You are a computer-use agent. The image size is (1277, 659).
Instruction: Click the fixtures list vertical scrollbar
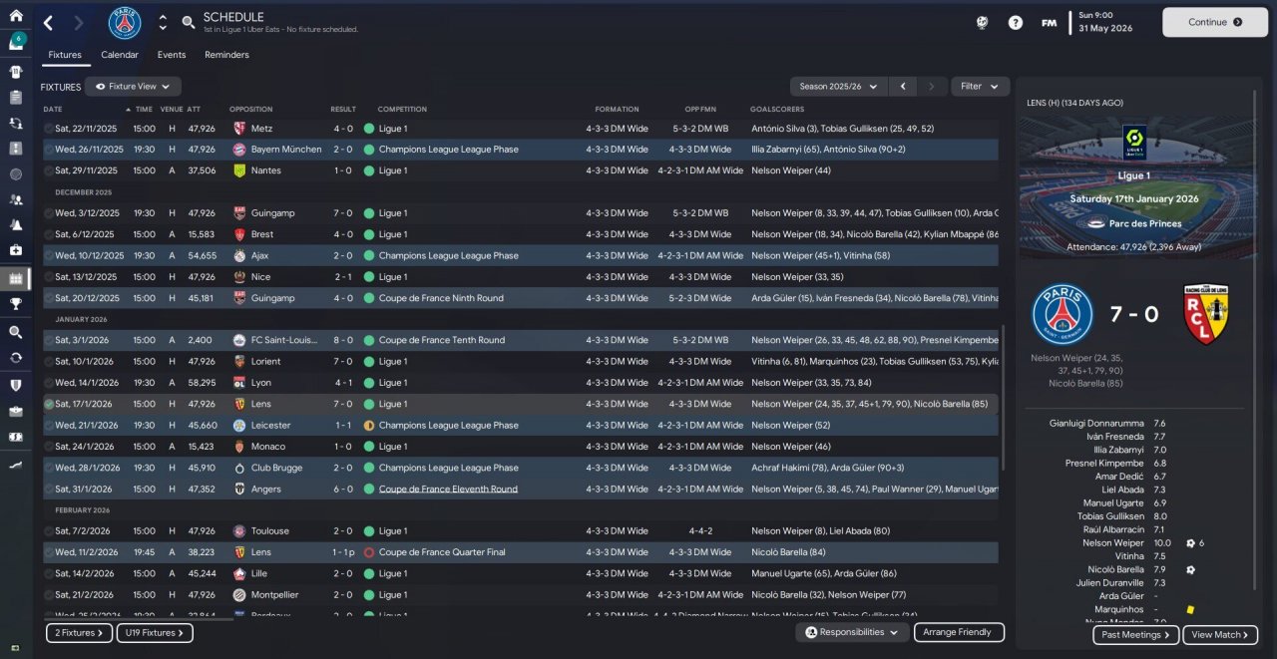coord(1004,397)
